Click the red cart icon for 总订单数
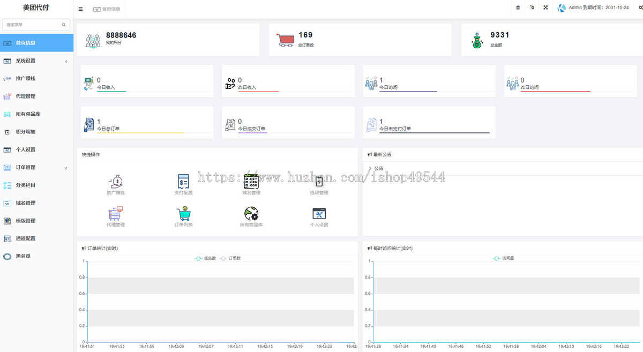Viewport: 643px width, 352px height. (x=286, y=40)
